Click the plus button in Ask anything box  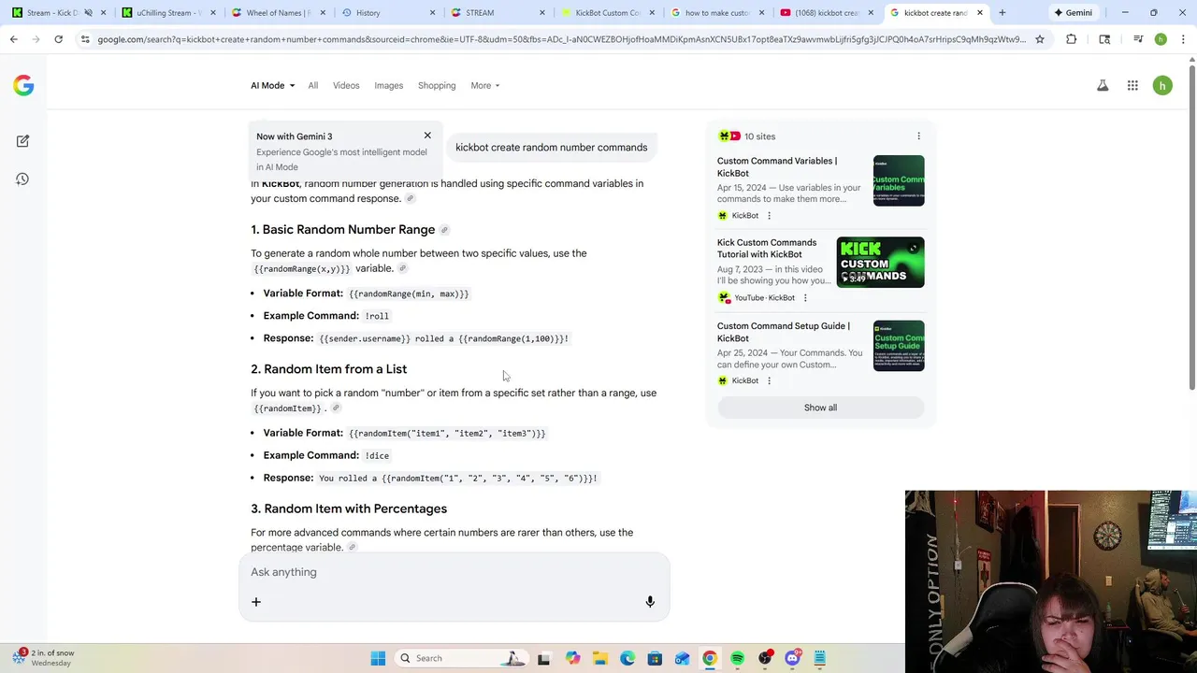click(256, 602)
